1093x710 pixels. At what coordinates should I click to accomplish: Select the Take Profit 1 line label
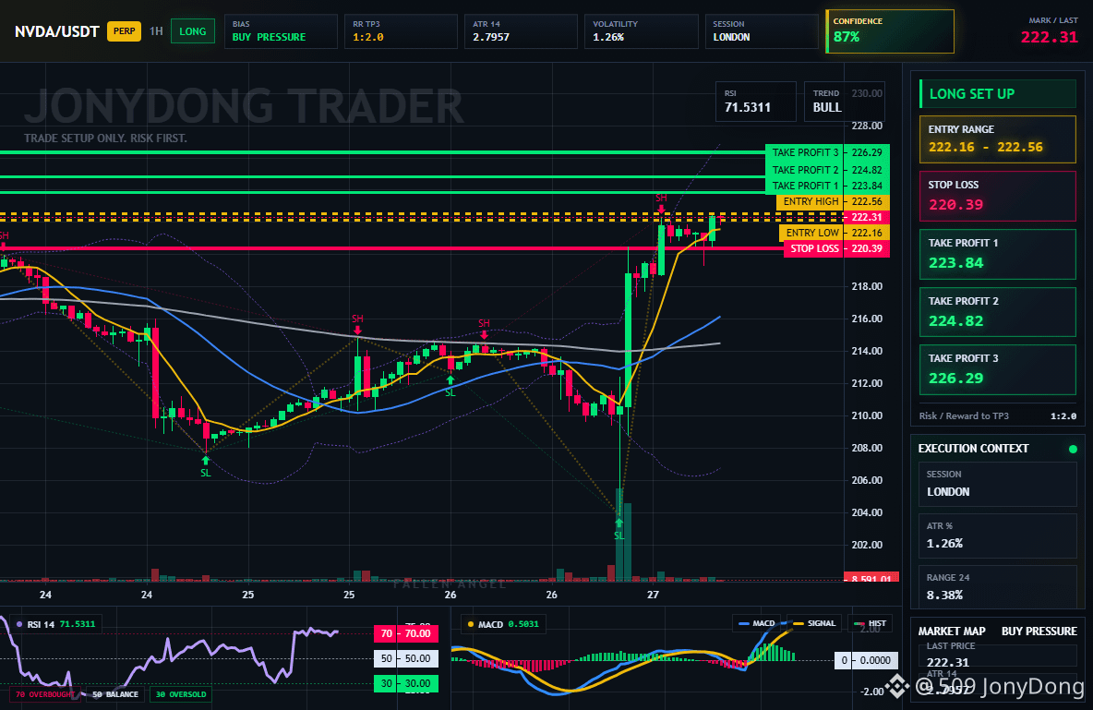pos(804,186)
